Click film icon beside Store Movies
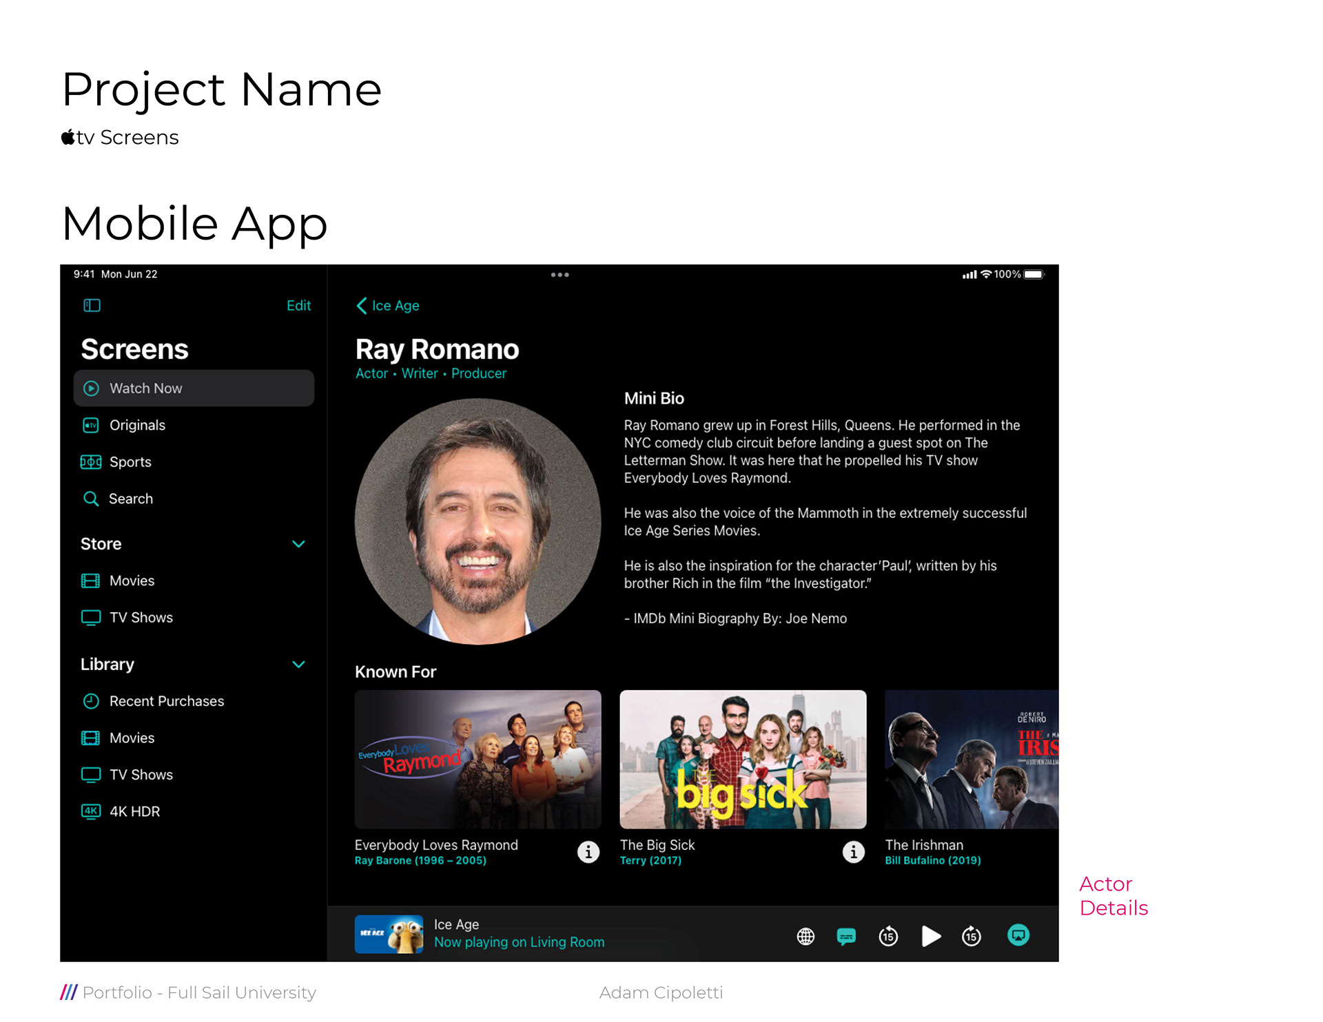The width and height of the screenshot is (1323, 1022). click(91, 581)
